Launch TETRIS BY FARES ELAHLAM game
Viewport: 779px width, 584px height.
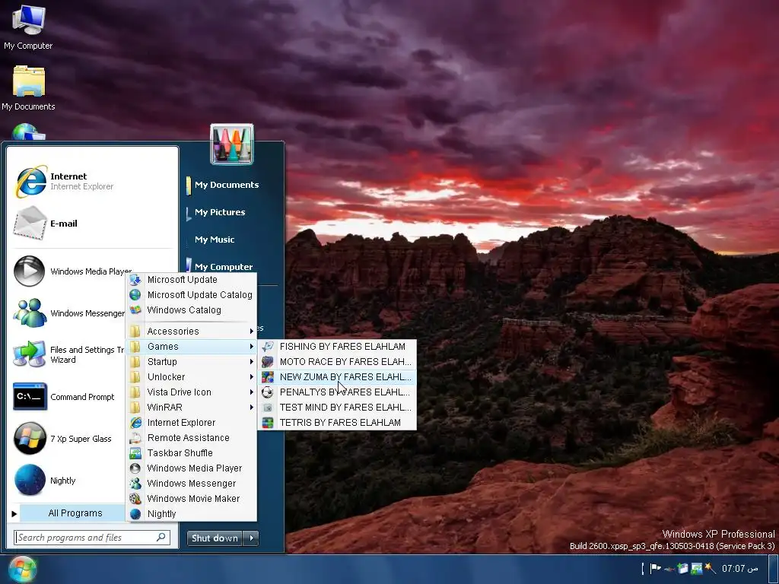coord(337,423)
